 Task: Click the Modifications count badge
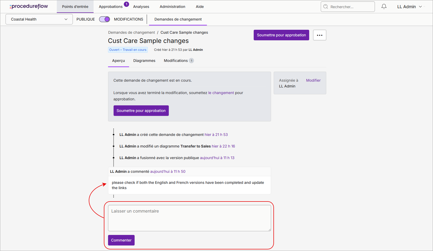(x=191, y=61)
